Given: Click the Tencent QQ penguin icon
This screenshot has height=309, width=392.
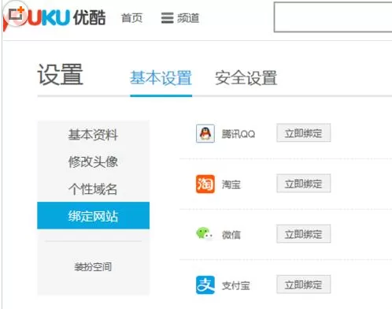Looking at the screenshot, I should 205,133.
